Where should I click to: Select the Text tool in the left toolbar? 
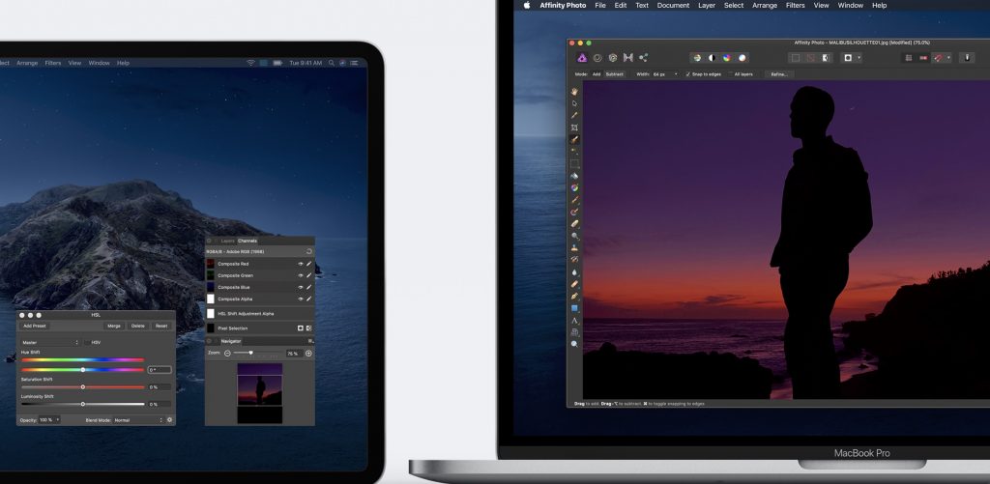(574, 320)
